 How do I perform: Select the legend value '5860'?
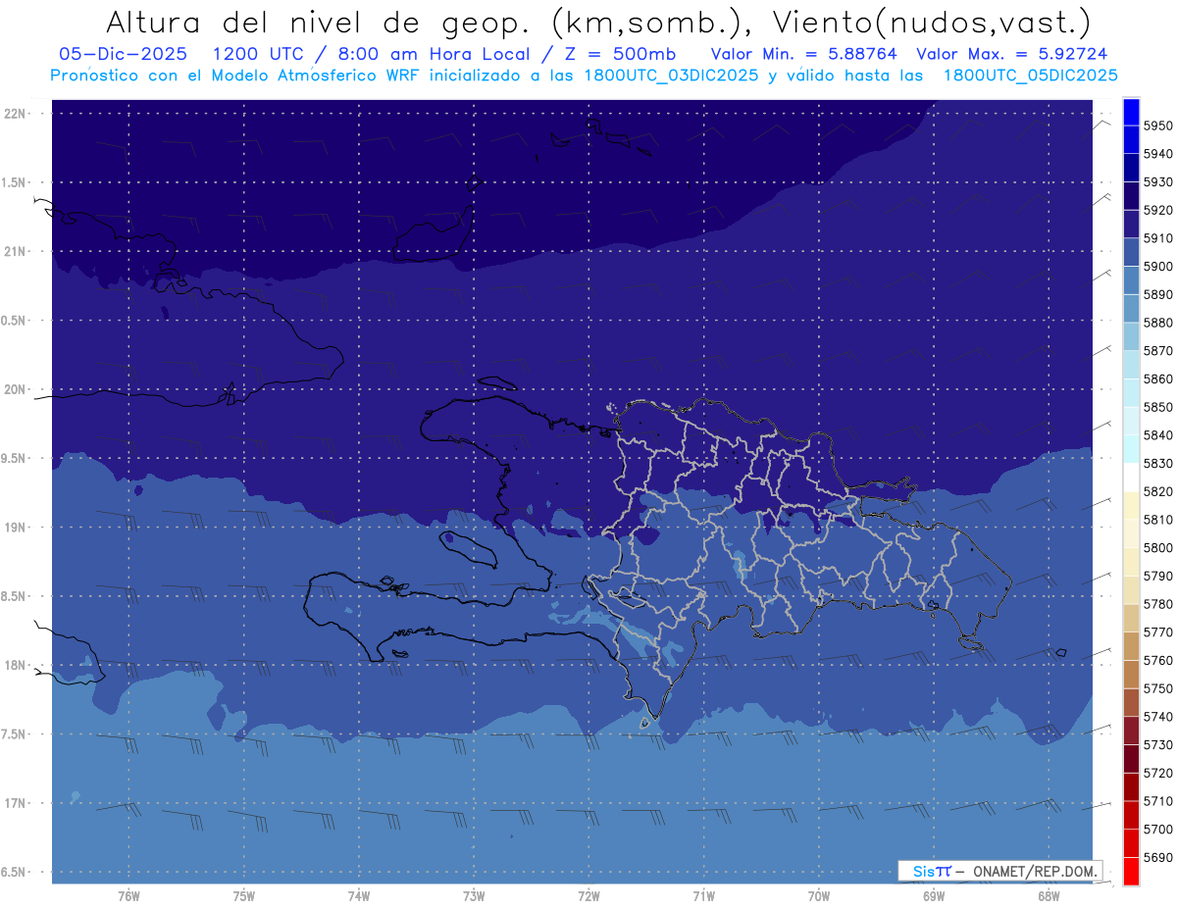1158,379
